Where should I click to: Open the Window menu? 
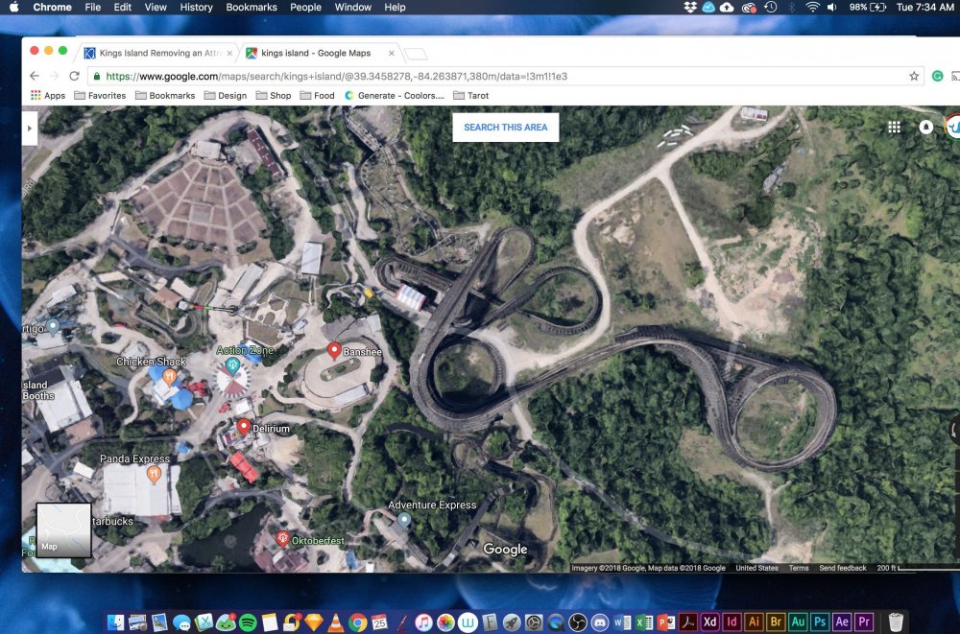(352, 8)
